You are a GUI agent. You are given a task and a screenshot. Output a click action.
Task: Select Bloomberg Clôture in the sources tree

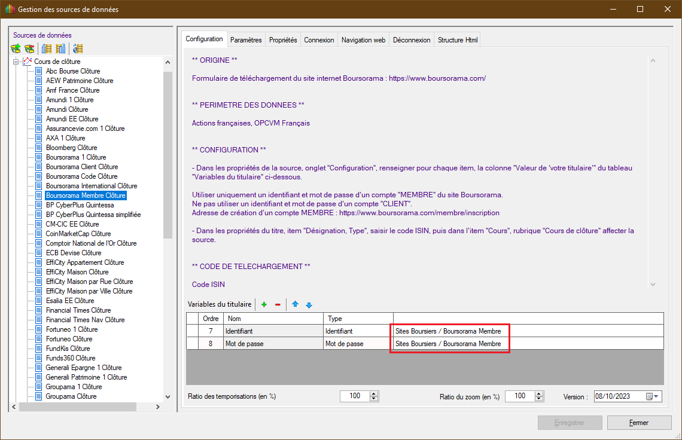[71, 148]
